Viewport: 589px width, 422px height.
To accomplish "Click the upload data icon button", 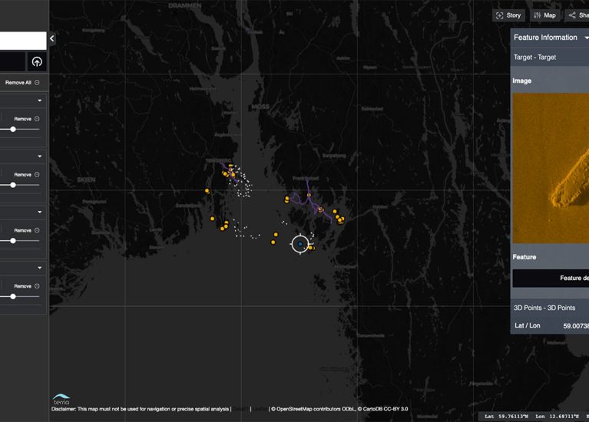I will [x=37, y=61].
